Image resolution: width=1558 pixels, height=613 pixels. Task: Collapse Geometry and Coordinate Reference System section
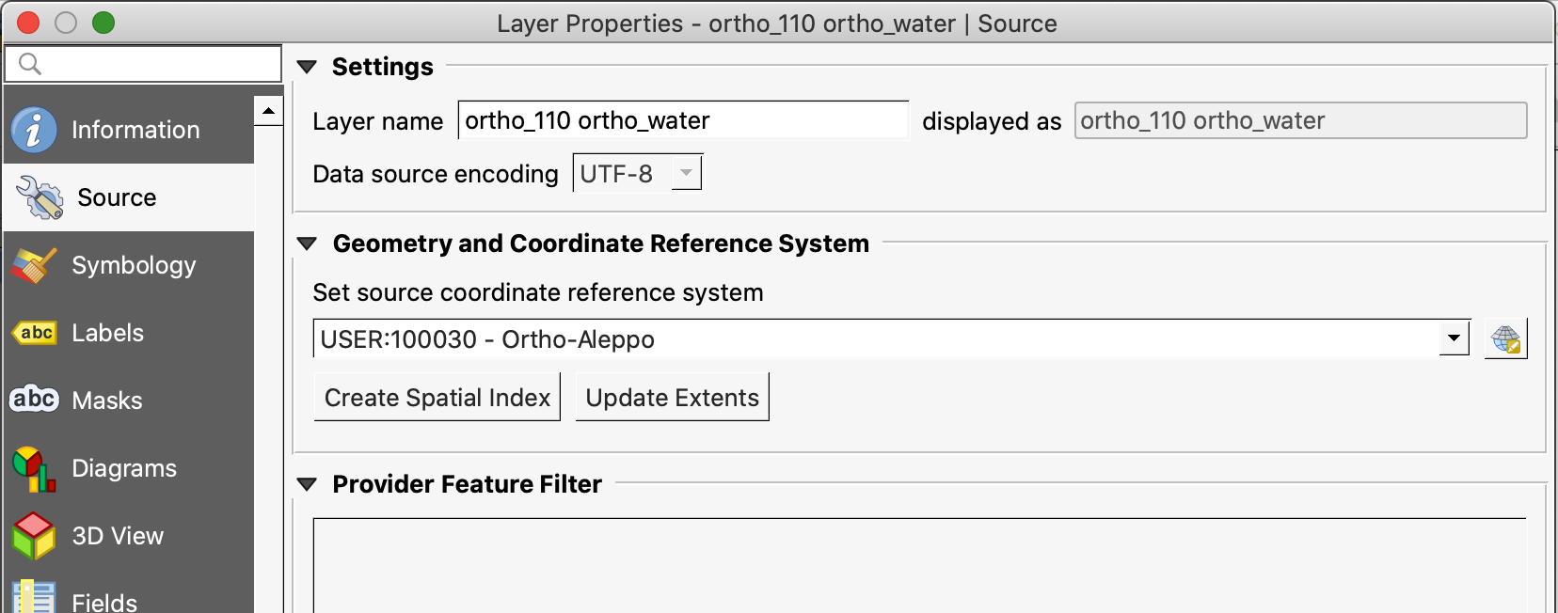coord(307,244)
